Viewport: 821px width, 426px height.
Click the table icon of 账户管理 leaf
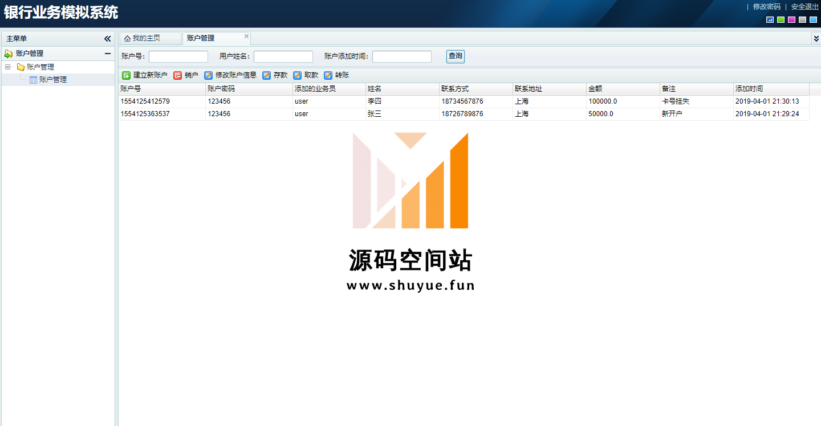coord(33,80)
